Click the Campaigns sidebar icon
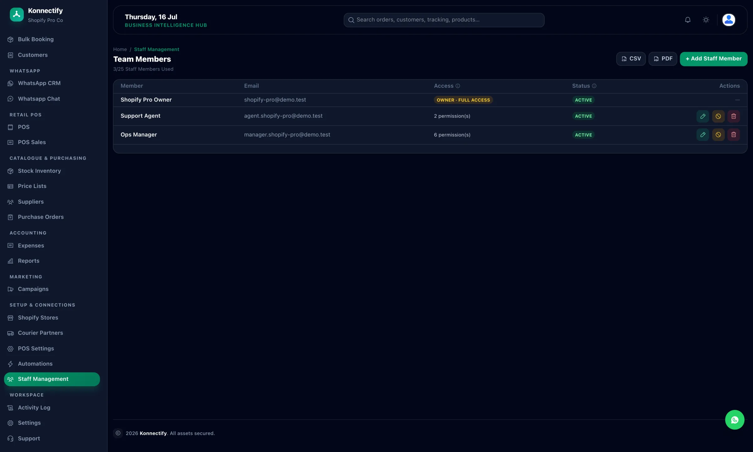 coord(10,289)
